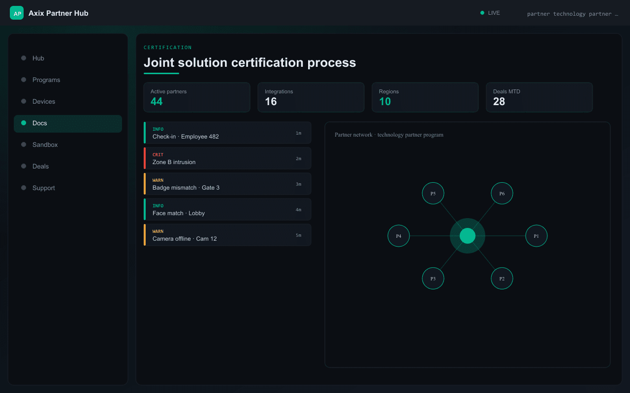This screenshot has width=630, height=393.
Task: Open the Camera offline Cam 12 warning
Action: (x=227, y=235)
